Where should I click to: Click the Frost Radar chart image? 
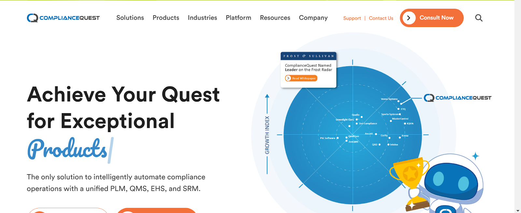(353, 135)
